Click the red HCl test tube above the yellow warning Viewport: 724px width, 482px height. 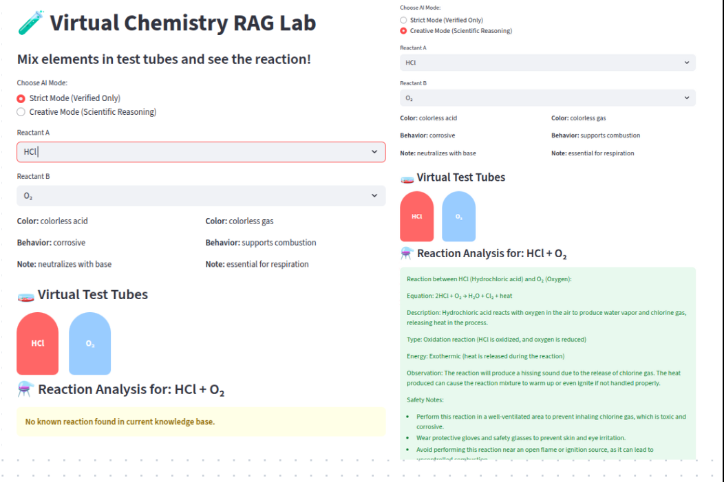coord(38,343)
